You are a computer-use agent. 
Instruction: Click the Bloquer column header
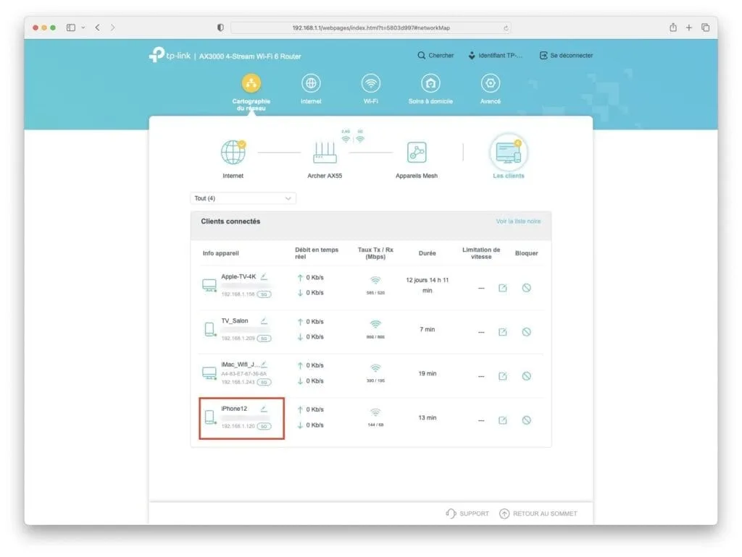click(x=526, y=253)
